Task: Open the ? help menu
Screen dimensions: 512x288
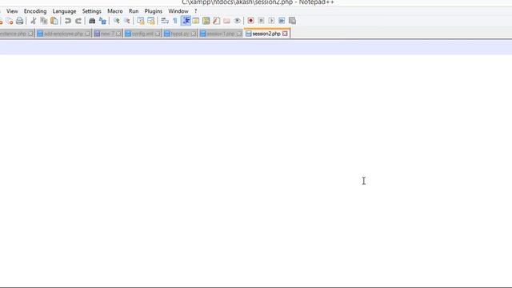Action: 195,11
